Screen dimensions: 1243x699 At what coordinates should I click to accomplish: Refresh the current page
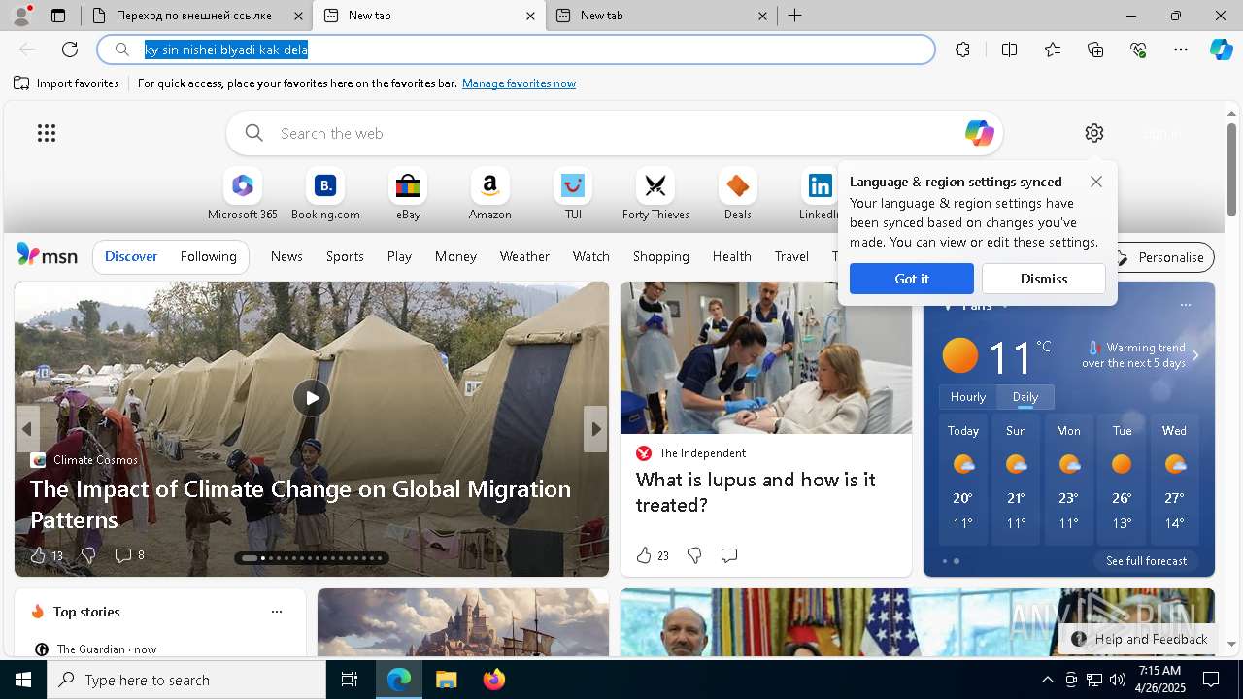(x=70, y=50)
